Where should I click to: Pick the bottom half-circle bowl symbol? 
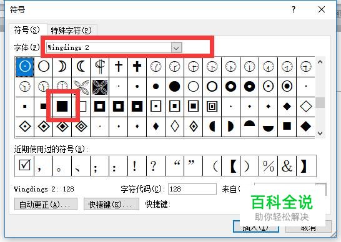(268, 127)
